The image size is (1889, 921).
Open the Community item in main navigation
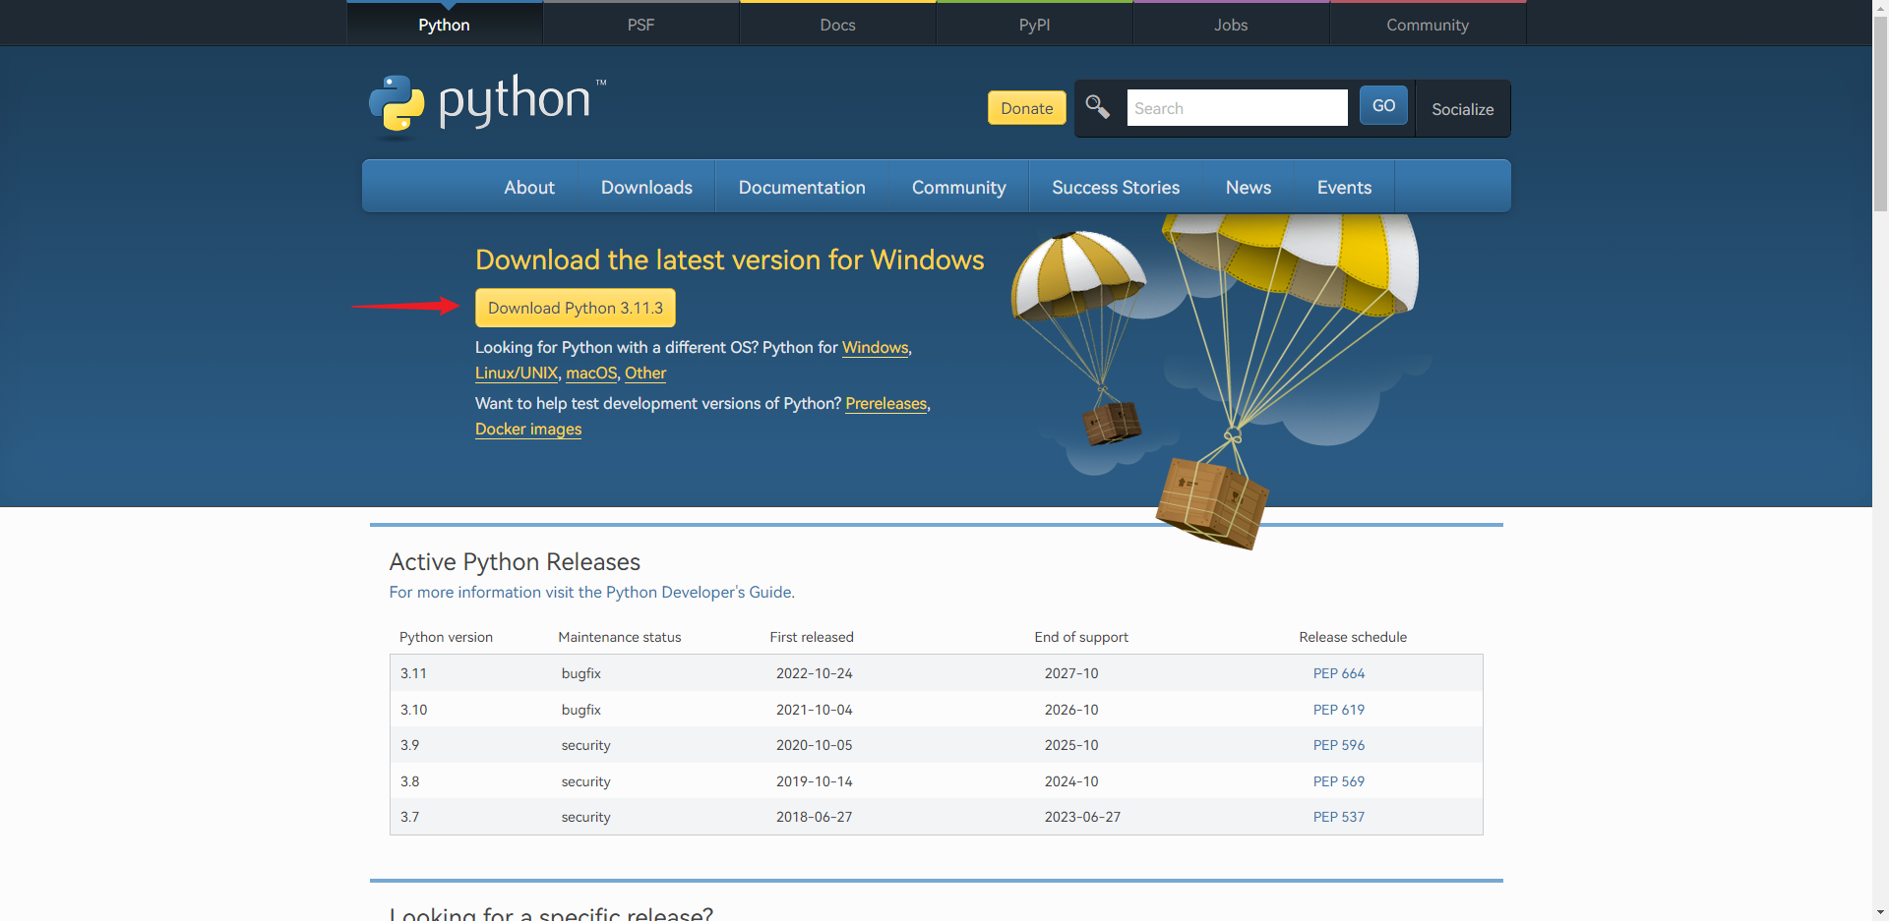click(x=958, y=187)
